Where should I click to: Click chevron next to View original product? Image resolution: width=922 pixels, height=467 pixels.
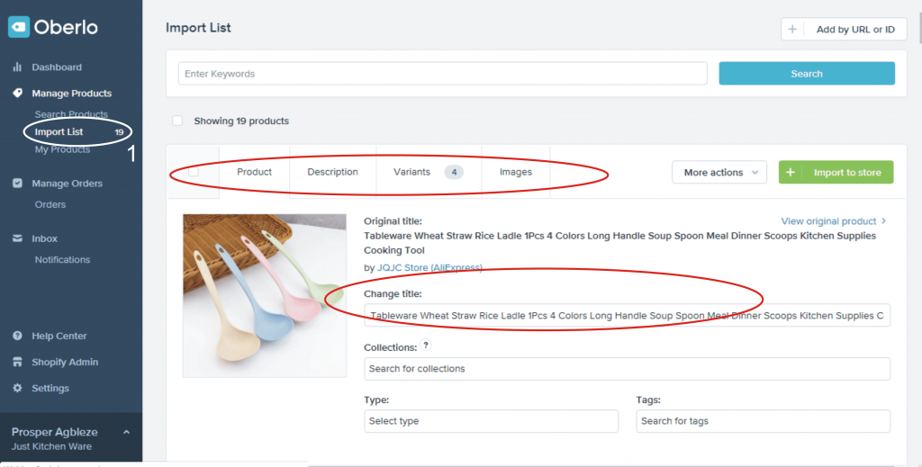883,220
